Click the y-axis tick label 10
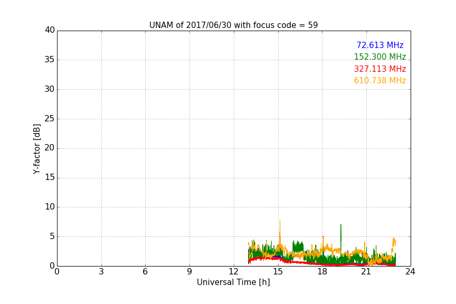This screenshot has width=456, height=304. [50, 207]
